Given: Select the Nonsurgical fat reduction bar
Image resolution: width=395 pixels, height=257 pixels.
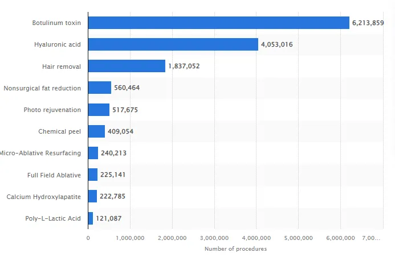Looking at the screenshot, I should pos(100,88).
